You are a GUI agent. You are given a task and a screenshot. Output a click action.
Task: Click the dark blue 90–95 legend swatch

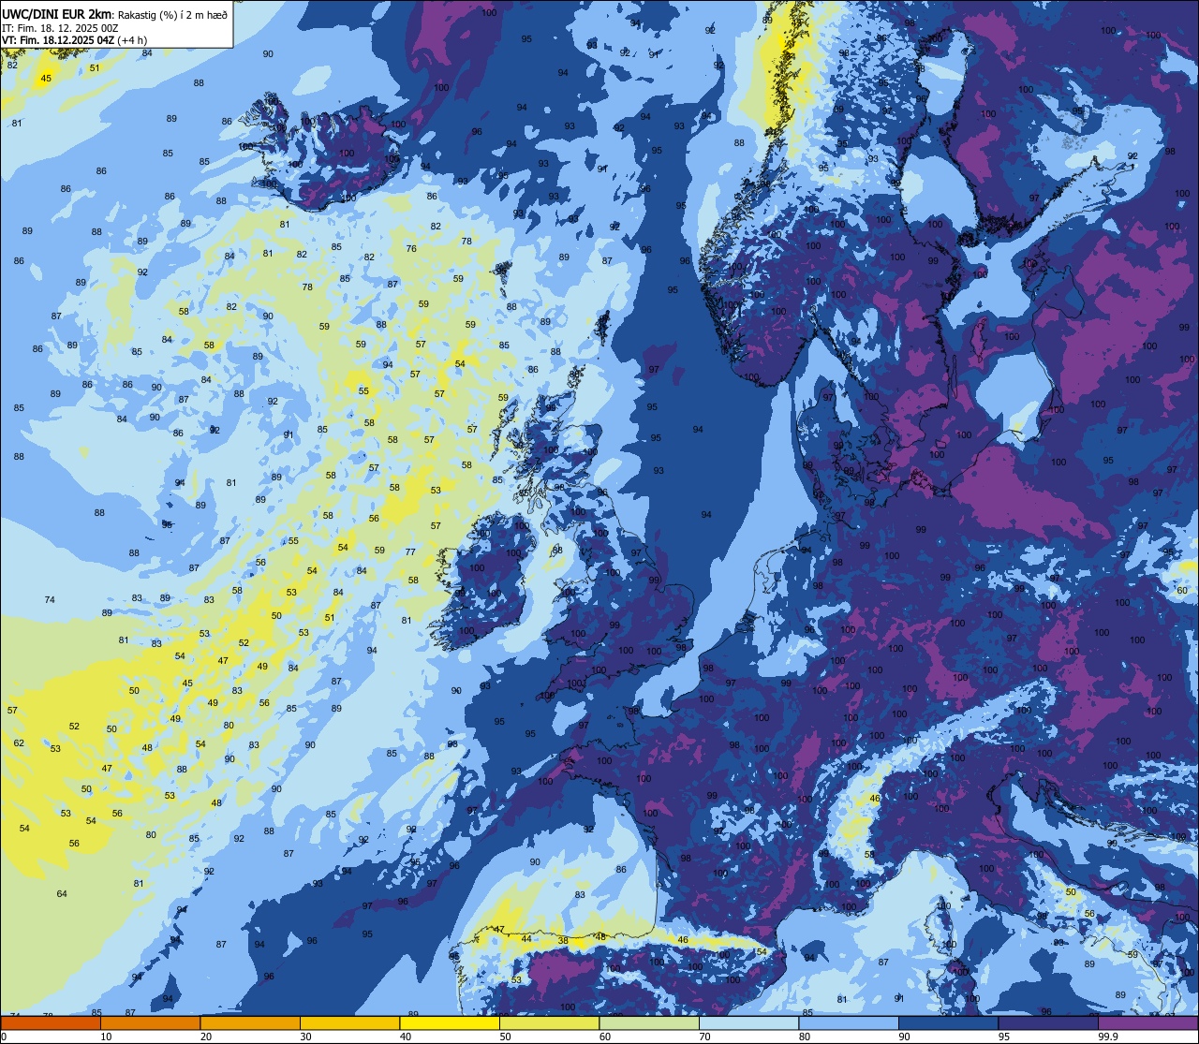tap(949, 1022)
